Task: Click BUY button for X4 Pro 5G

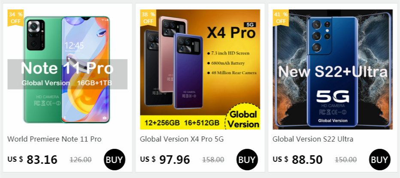Action: pos(247,160)
